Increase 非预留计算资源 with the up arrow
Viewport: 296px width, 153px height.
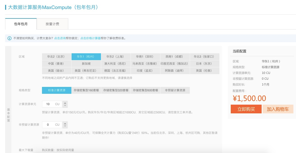(x=65, y=123)
